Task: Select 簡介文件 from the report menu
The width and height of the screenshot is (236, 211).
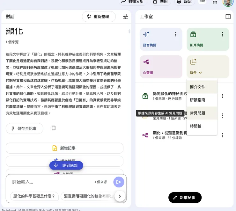Action: point(202,87)
